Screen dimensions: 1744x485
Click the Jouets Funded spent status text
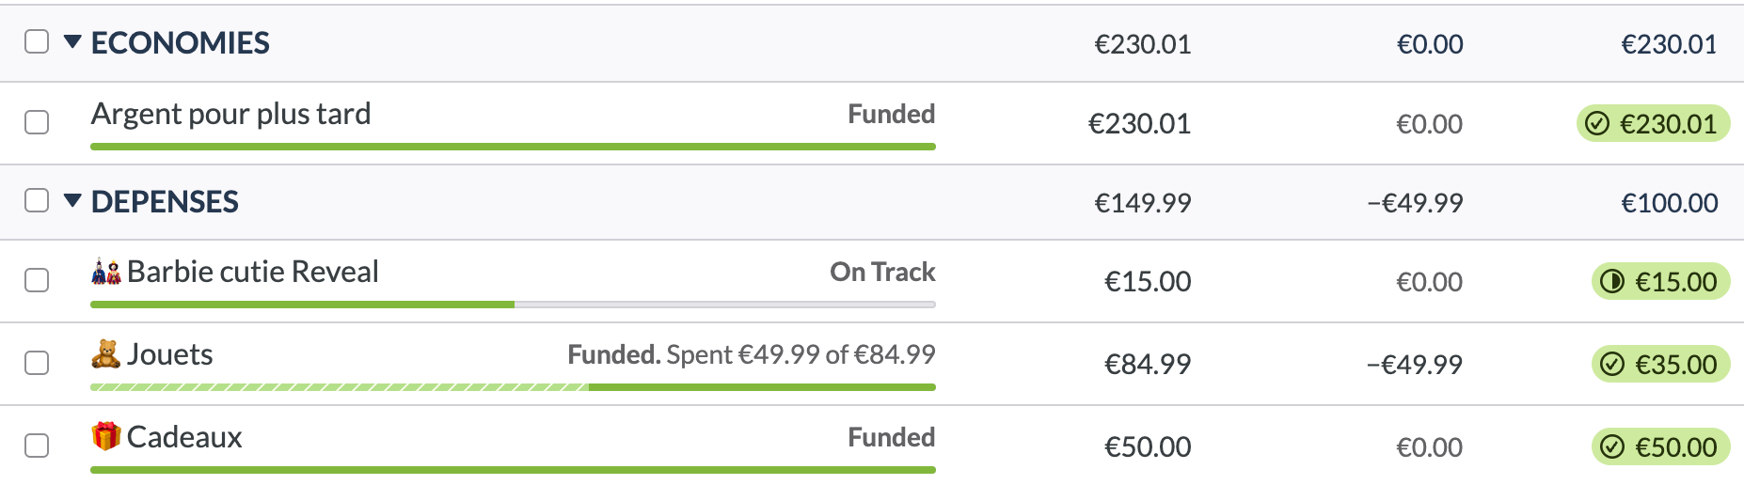(751, 355)
